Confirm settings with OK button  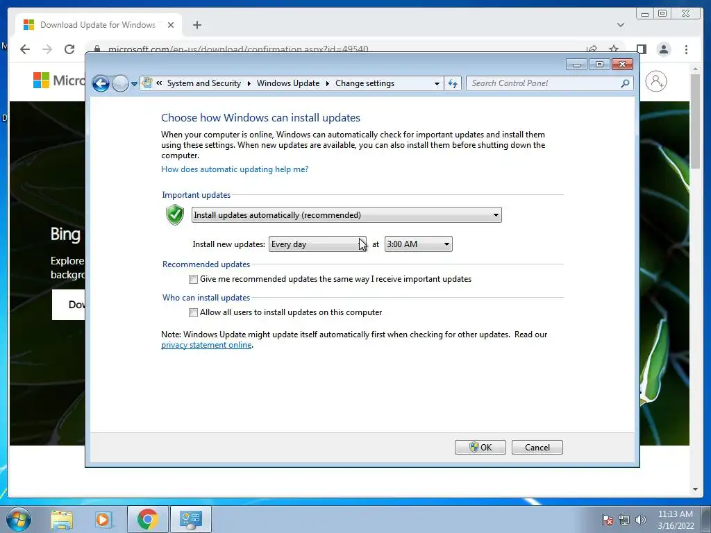tap(480, 448)
